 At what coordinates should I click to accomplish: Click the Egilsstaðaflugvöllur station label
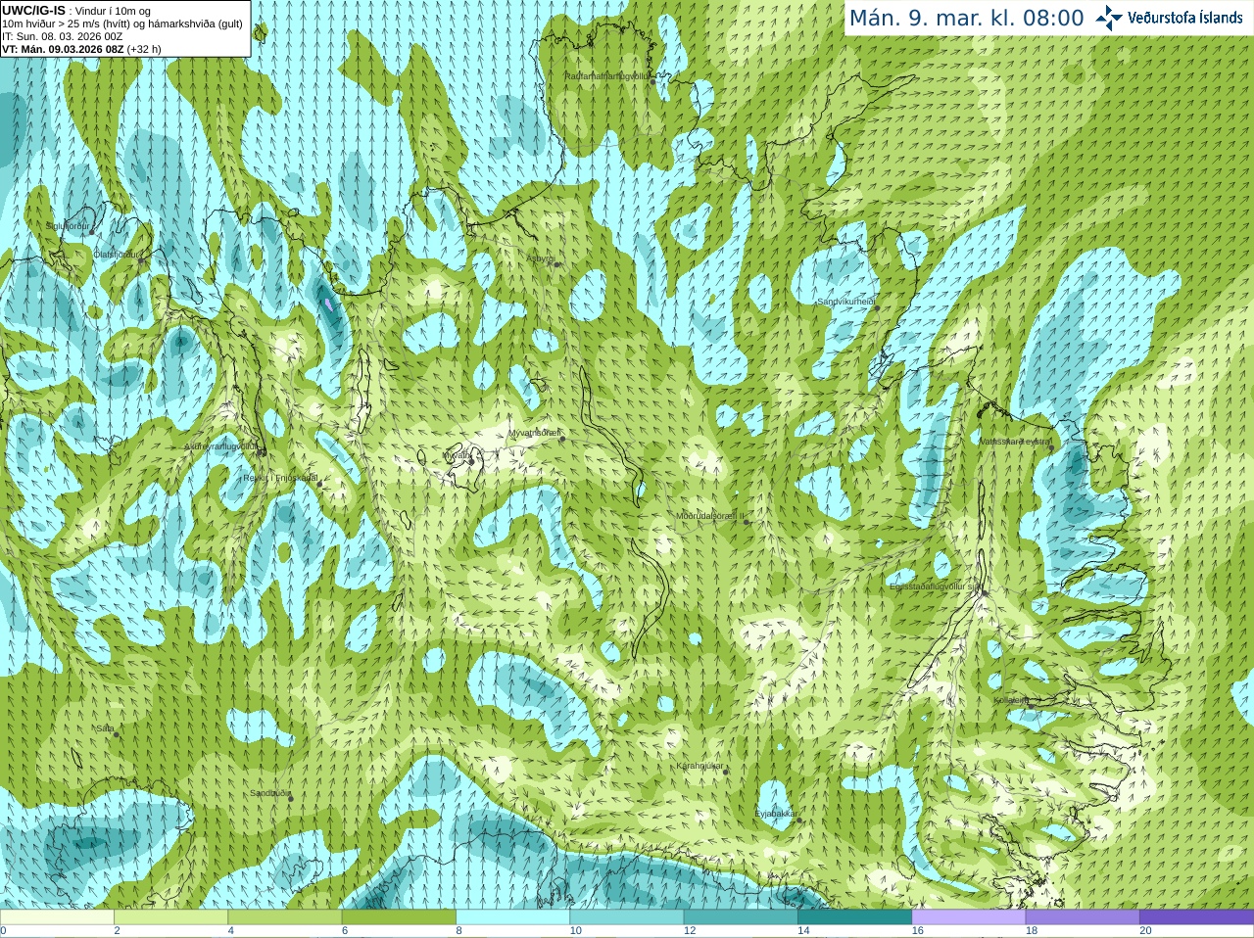pos(936,586)
